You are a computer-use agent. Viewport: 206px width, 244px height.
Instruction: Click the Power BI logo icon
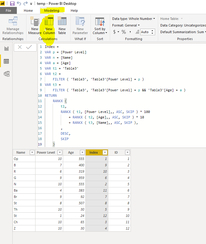(2, 3)
